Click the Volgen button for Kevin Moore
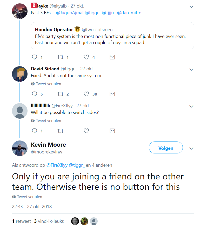Viewport: 207px width, 229px height. (166, 148)
